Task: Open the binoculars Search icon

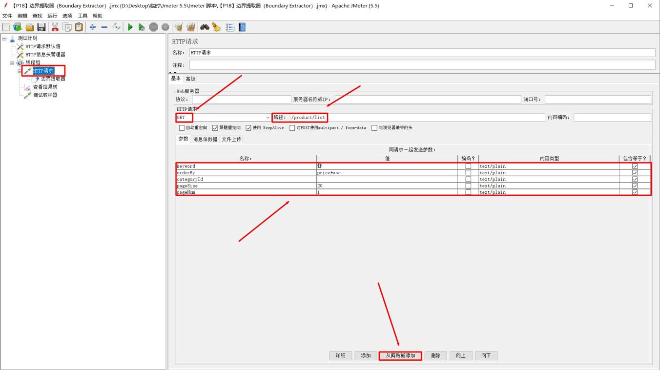Action: 205,27
